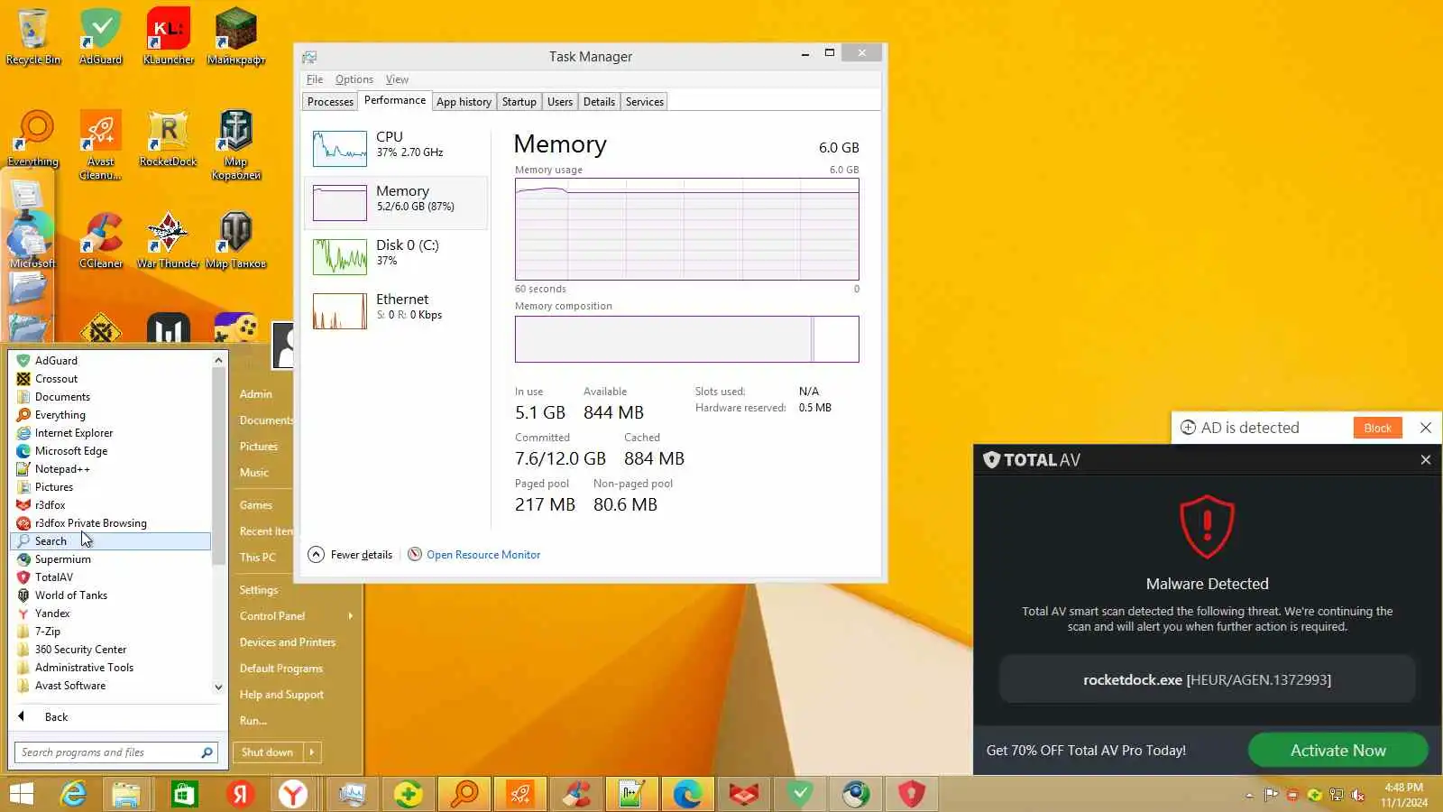
Task: Focus the Search programs and files field
Action: pyautogui.click(x=115, y=752)
